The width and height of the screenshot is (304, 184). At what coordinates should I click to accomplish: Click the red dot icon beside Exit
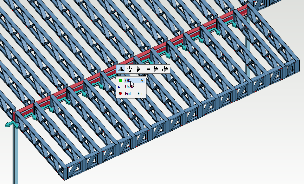120,94
